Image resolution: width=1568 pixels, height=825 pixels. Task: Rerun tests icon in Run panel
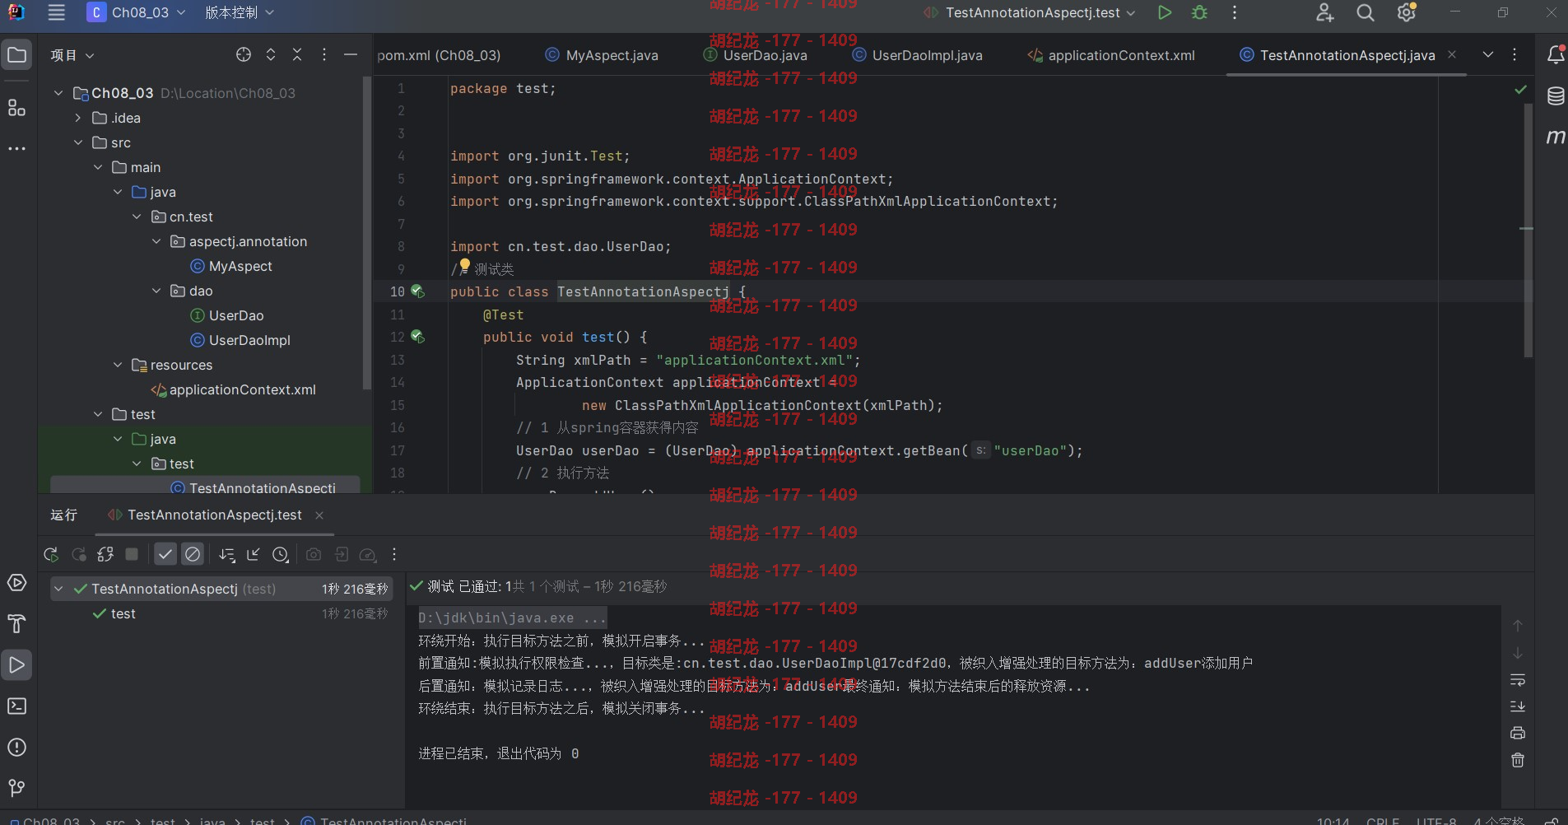click(x=51, y=554)
